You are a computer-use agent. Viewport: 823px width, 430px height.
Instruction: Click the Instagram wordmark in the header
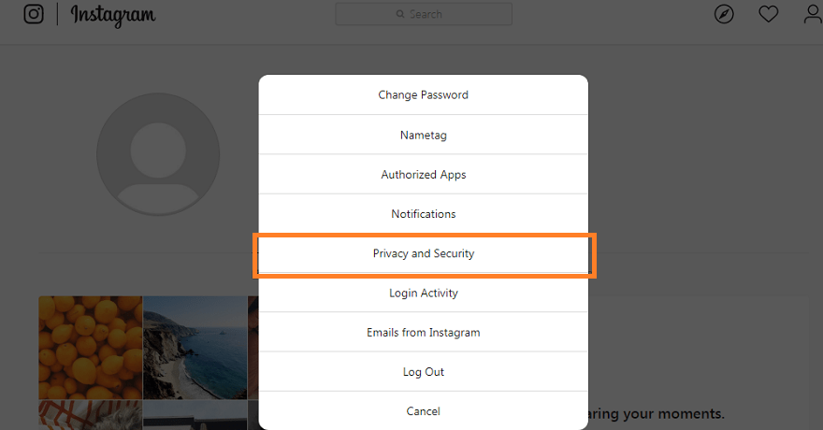(113, 15)
